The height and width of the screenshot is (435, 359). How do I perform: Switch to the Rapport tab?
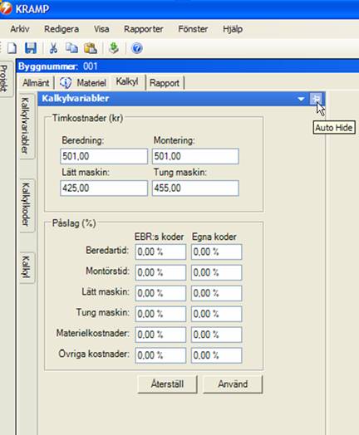tap(165, 83)
